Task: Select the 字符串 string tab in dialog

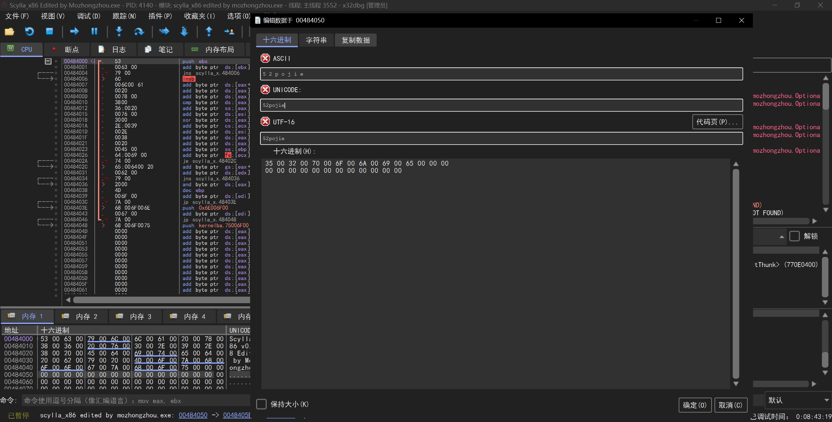Action: (316, 40)
